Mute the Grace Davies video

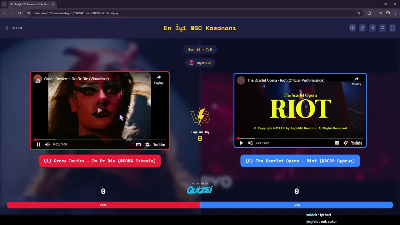(x=47, y=144)
